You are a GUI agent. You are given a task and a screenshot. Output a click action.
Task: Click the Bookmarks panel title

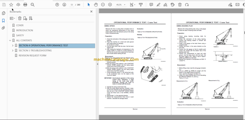tap(15, 12)
